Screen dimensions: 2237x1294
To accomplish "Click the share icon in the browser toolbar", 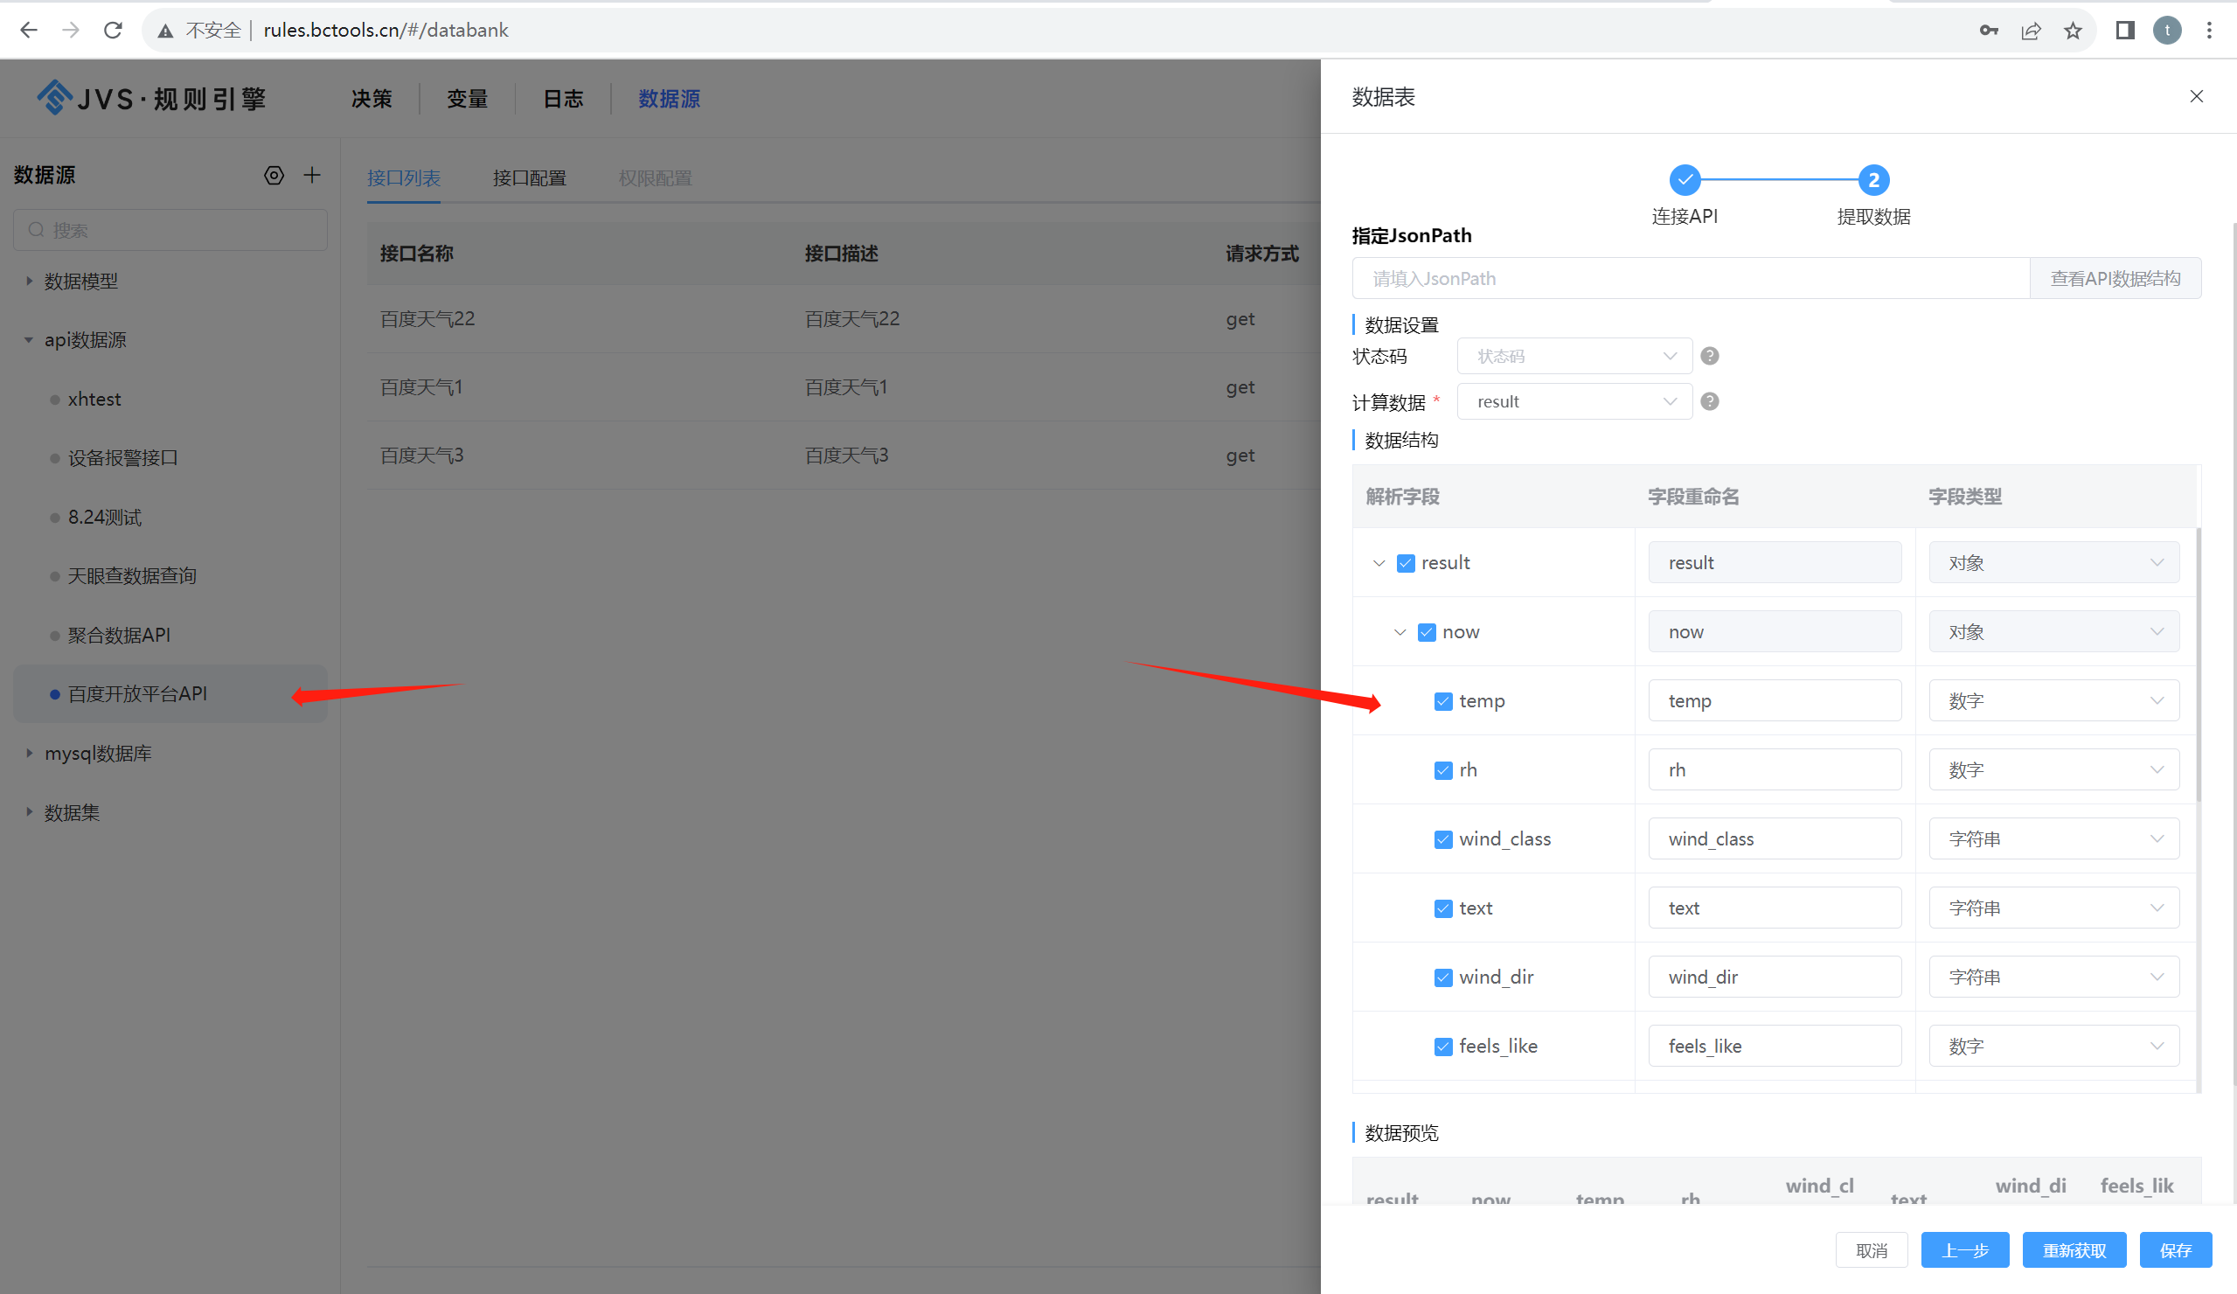I will (2031, 30).
